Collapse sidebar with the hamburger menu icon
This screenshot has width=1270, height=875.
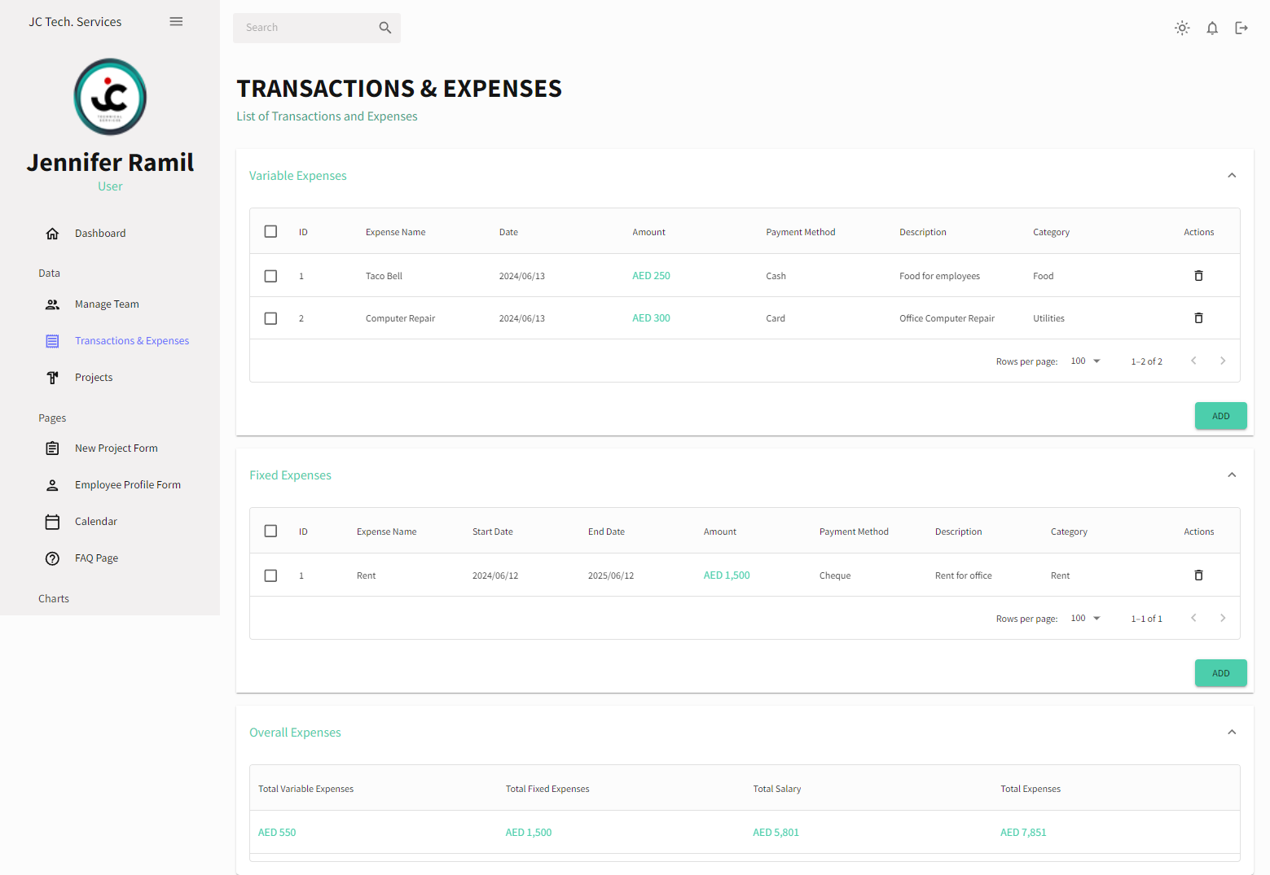176,22
